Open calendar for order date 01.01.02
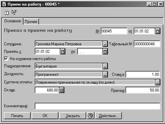165x124 pixels. click(157, 31)
